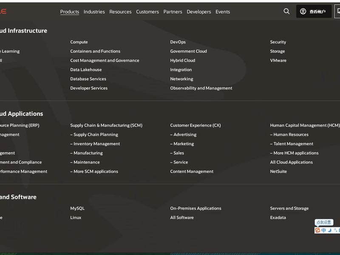Select Cost Management and Governance
Viewport: 340px width, 255px height.
pos(105,60)
